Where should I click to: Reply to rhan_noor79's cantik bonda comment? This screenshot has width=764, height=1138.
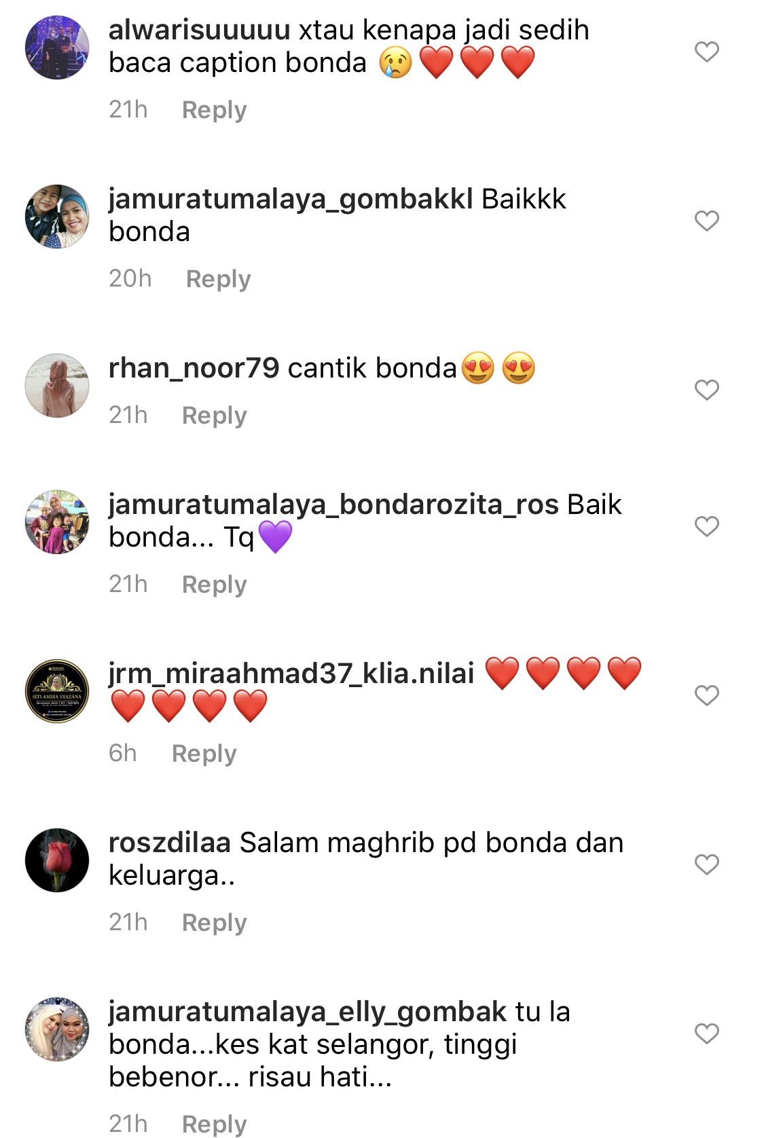pyautogui.click(x=214, y=416)
